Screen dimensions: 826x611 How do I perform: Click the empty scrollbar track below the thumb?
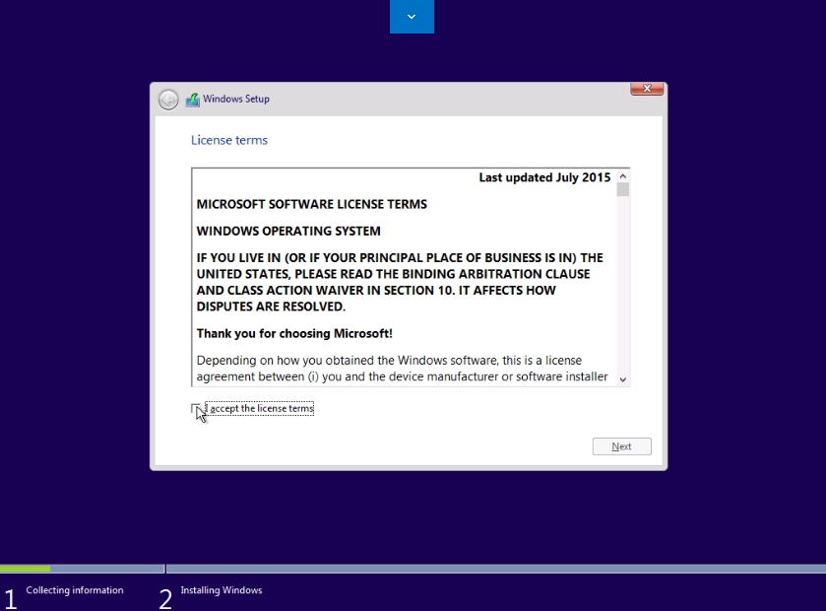pos(623,286)
